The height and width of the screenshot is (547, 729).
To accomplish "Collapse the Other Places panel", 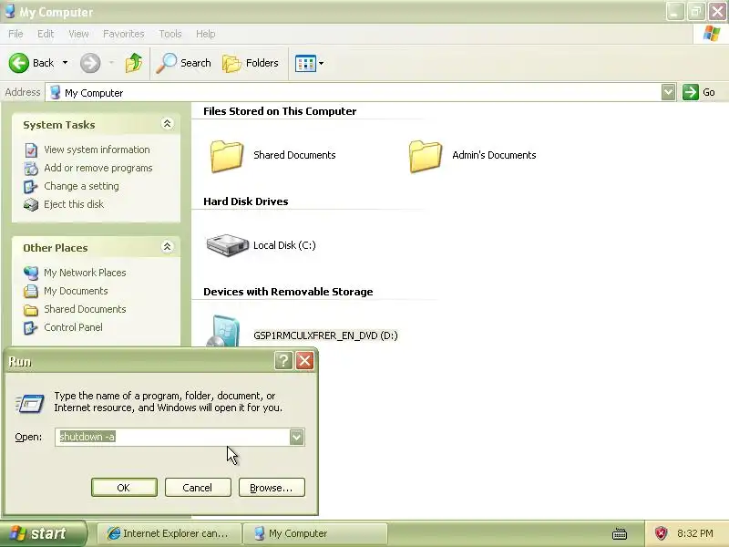I will point(167,246).
